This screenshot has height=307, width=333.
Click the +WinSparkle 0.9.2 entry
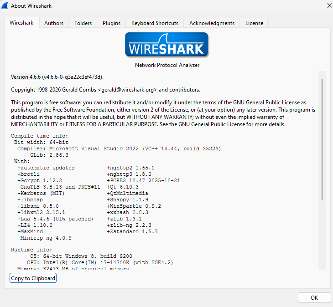[134, 206]
